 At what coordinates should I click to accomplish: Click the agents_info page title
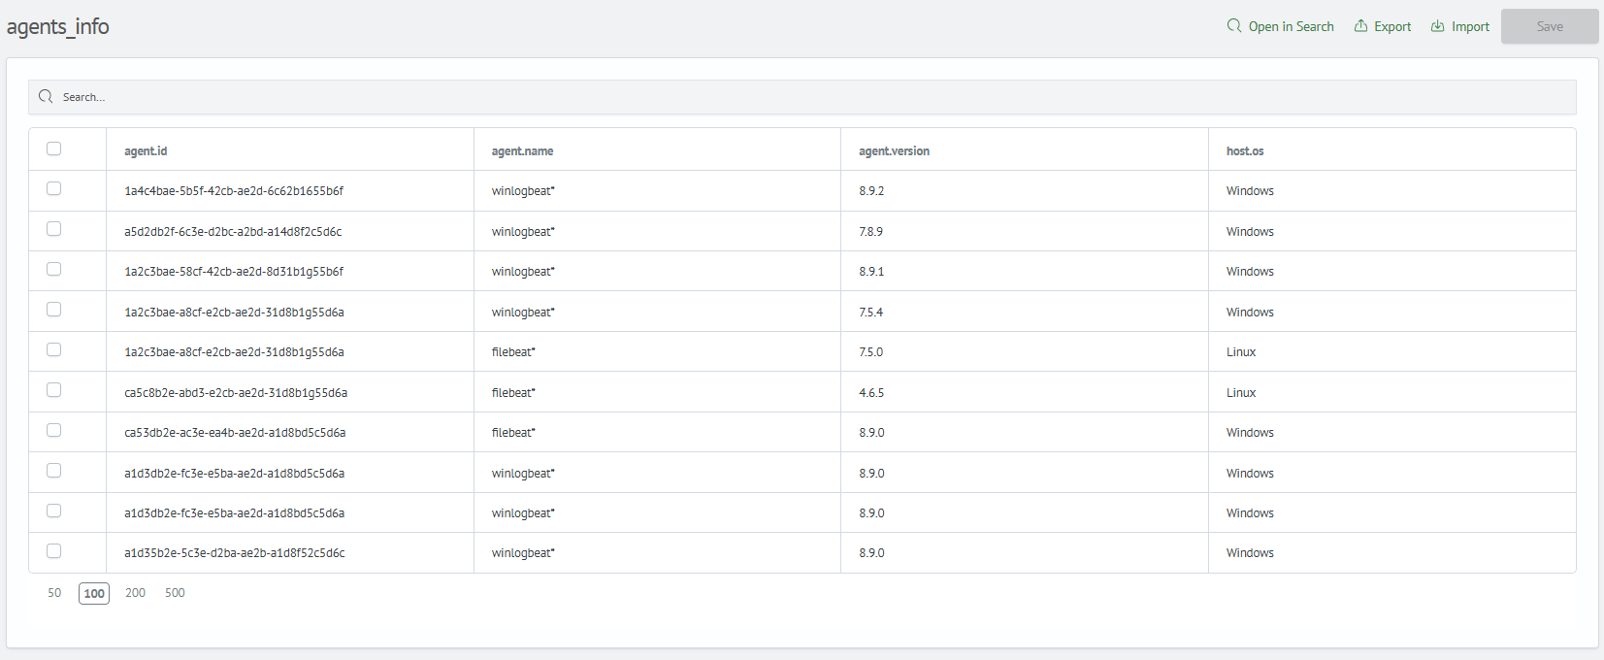tap(58, 27)
